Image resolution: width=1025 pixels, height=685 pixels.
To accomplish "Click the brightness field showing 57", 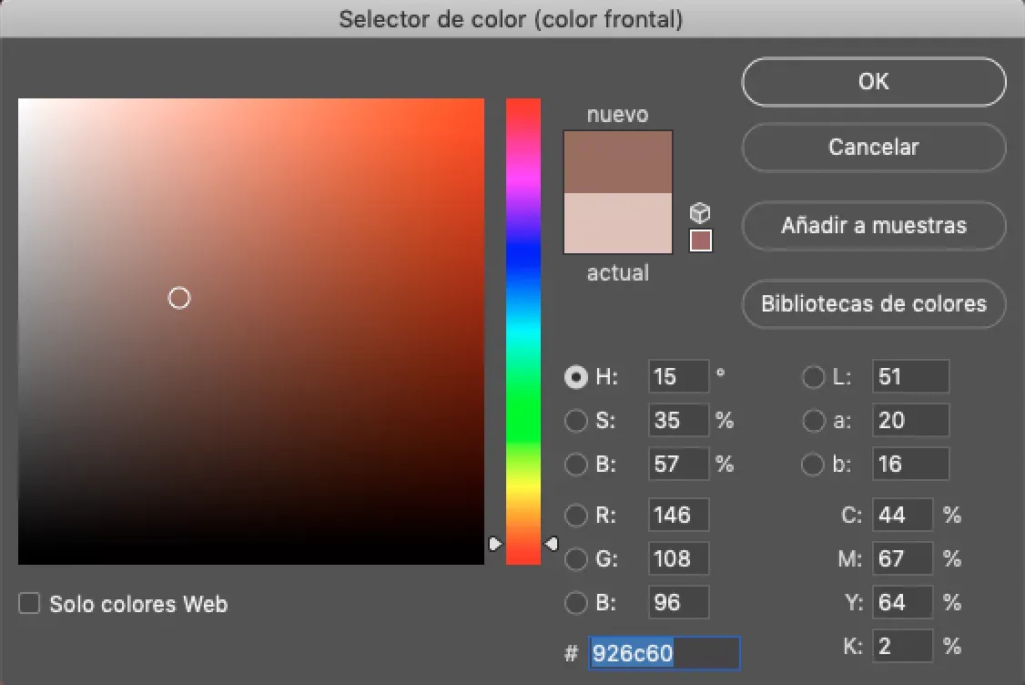I will (x=678, y=464).
